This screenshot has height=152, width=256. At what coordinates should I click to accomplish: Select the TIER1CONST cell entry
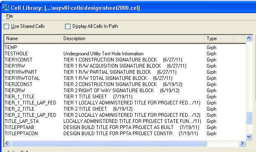(x=125, y=60)
